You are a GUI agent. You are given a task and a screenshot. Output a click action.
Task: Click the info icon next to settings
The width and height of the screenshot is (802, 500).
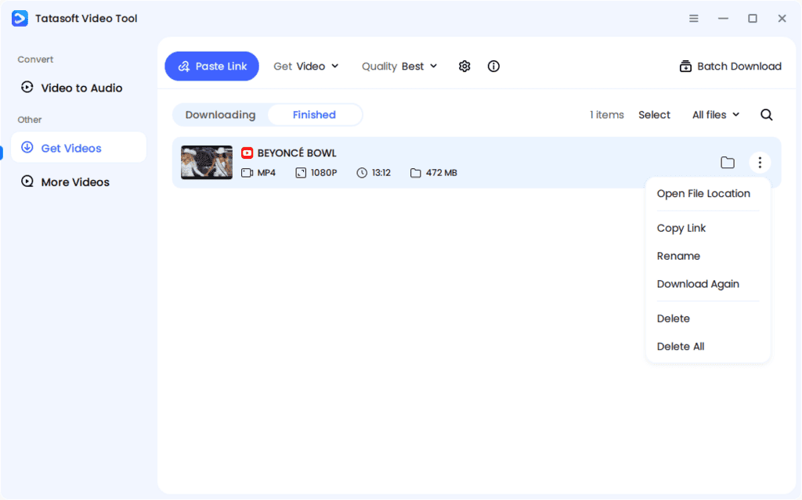tap(493, 67)
